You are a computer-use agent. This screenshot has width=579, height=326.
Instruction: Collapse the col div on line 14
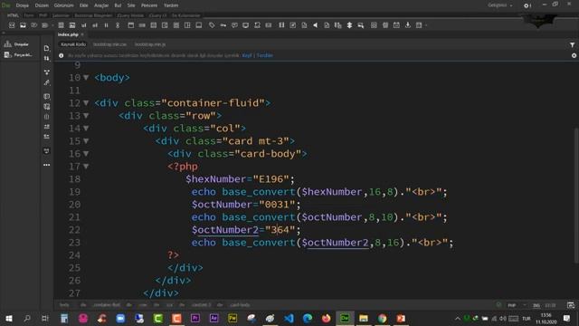click(86, 129)
